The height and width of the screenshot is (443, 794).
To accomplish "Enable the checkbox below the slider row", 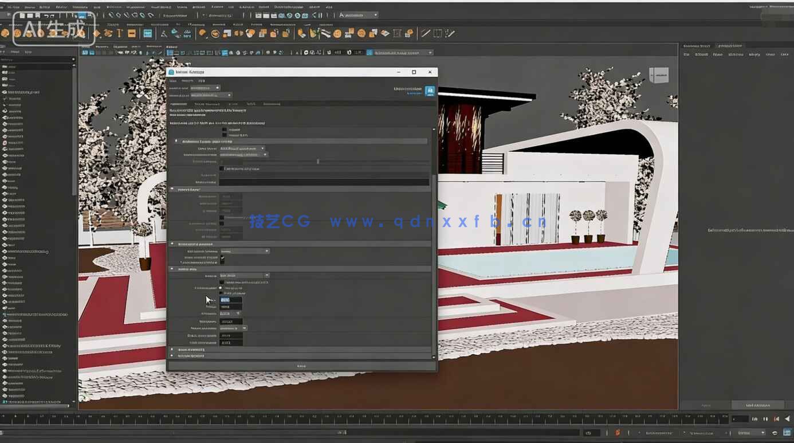I will tap(222, 168).
